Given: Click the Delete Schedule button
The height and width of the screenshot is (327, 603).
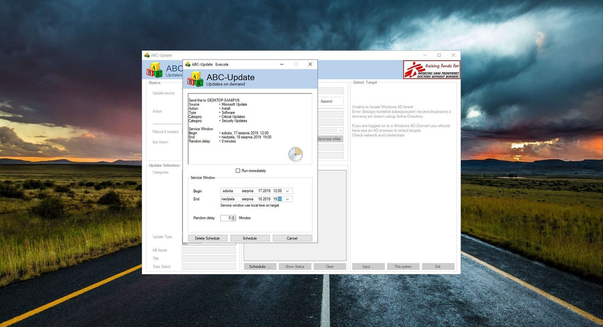Looking at the screenshot, I should 208,238.
